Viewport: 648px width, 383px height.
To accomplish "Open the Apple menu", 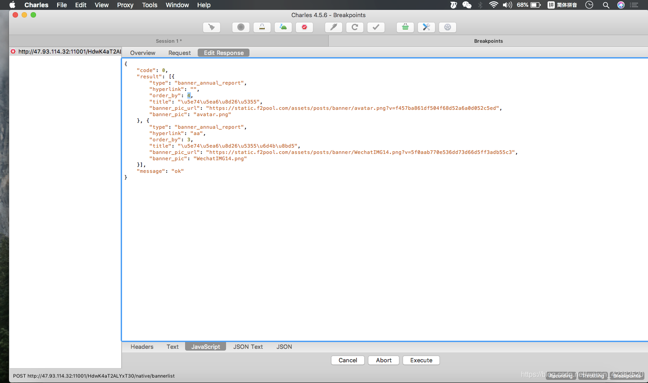I will click(12, 5).
